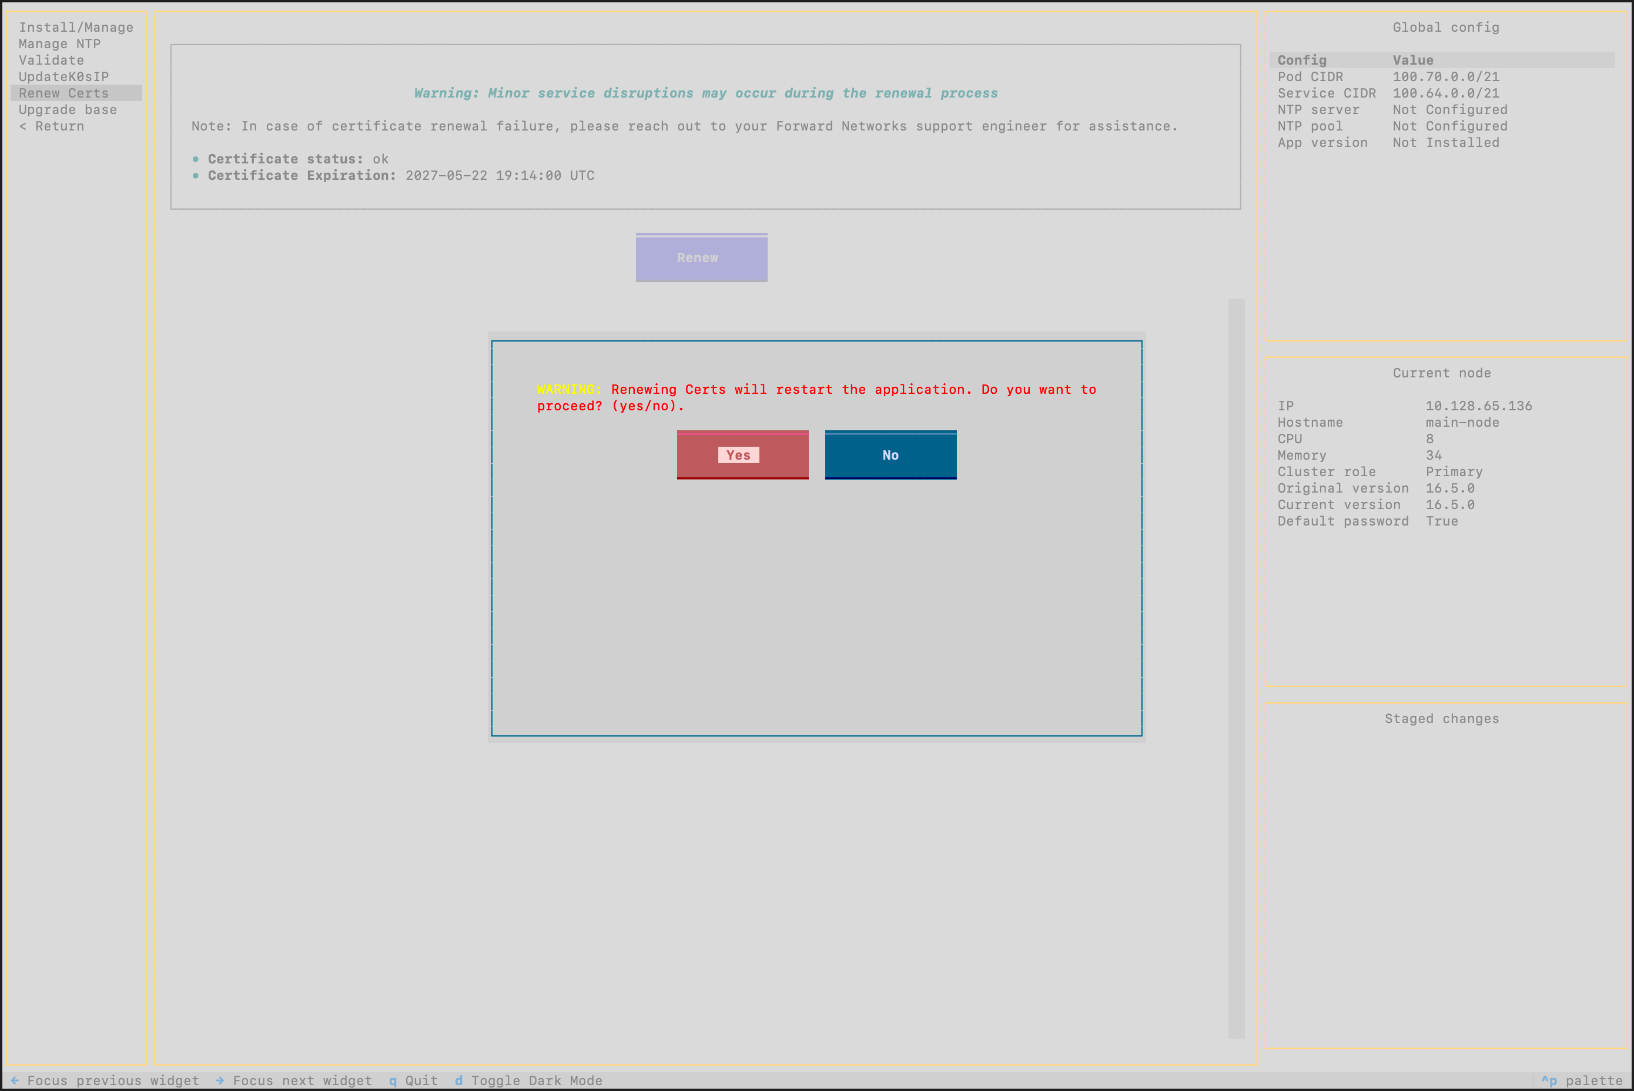Screen dimensions: 1634x1091
Task: Click the Pod CIDR value 100.70.0.0/21
Action: (x=1446, y=76)
